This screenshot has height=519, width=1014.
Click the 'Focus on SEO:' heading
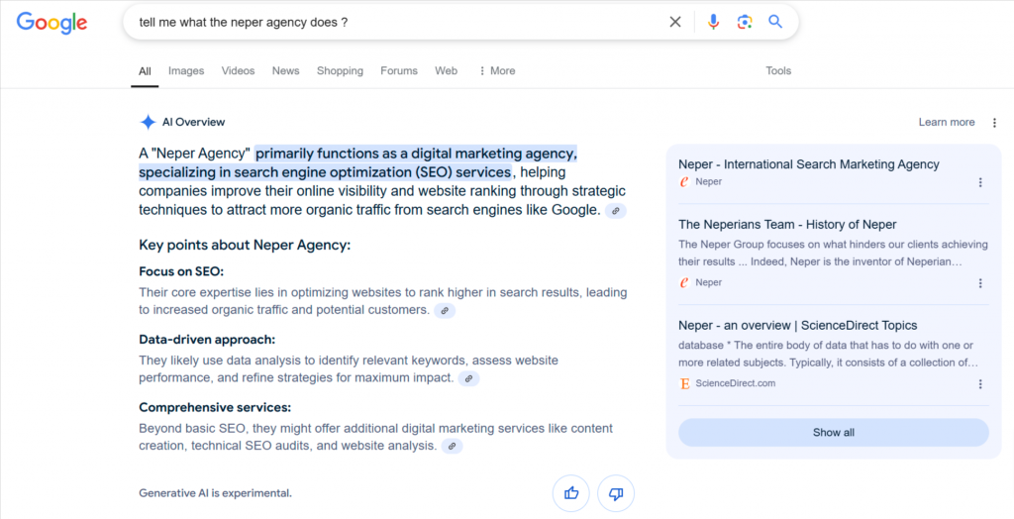click(x=182, y=271)
